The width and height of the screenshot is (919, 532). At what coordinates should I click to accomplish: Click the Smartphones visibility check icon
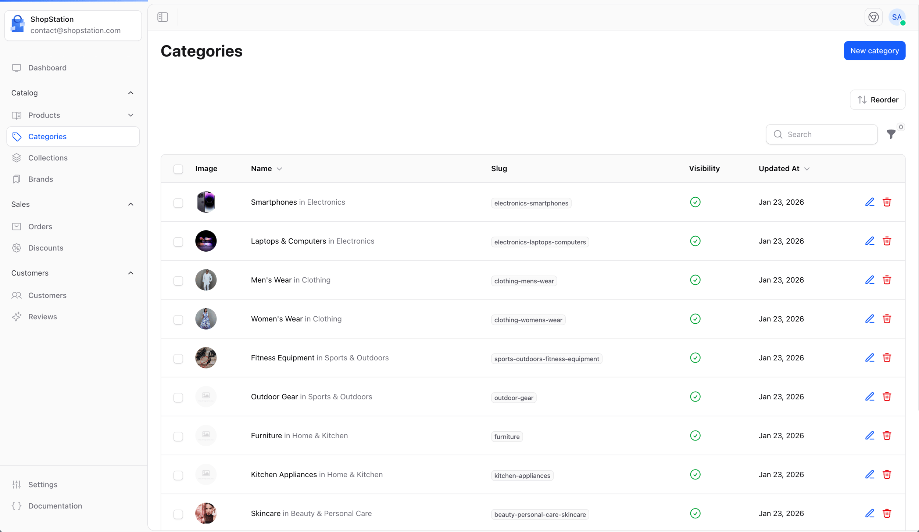tap(695, 202)
